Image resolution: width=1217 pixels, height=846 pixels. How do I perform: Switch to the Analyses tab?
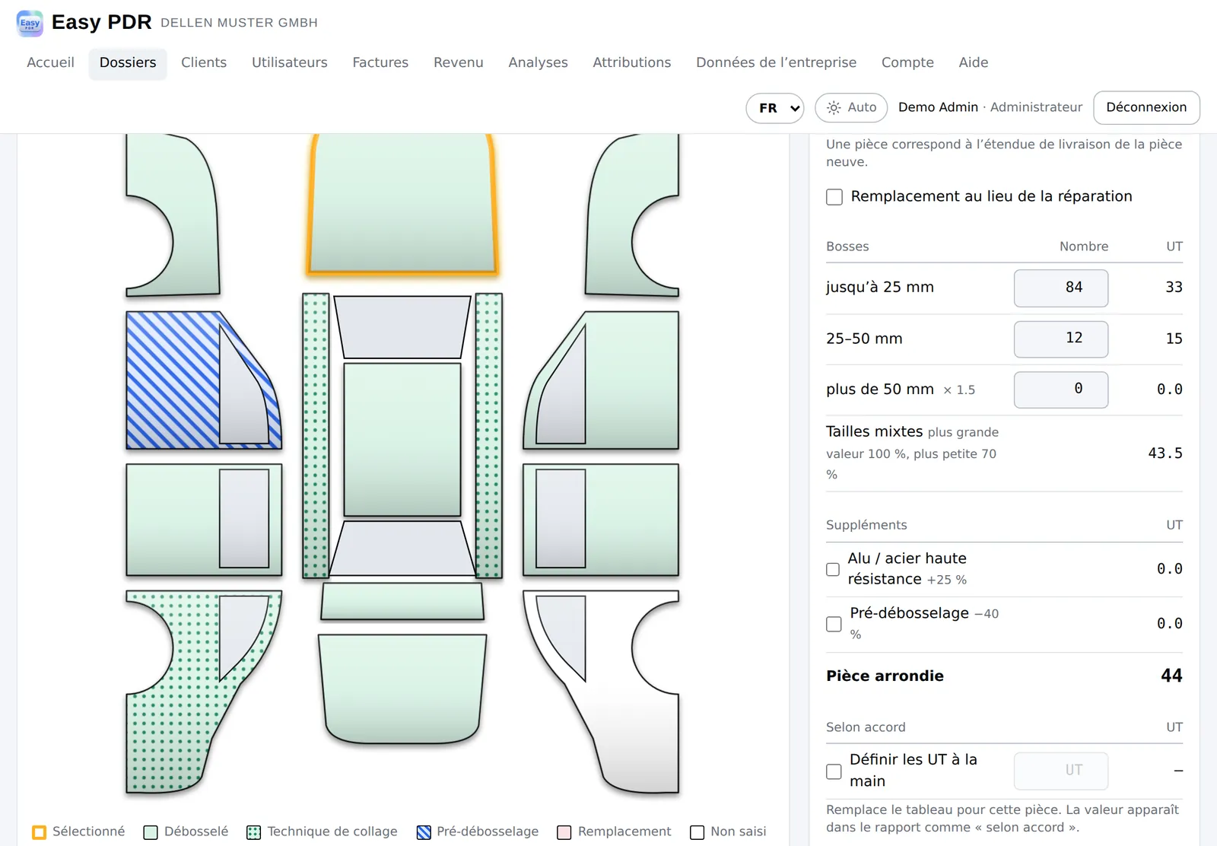(x=538, y=62)
